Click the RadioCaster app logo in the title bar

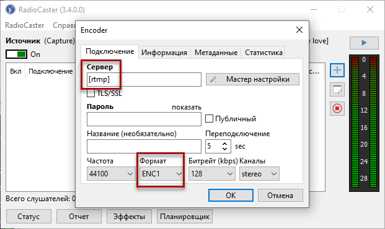[11, 9]
